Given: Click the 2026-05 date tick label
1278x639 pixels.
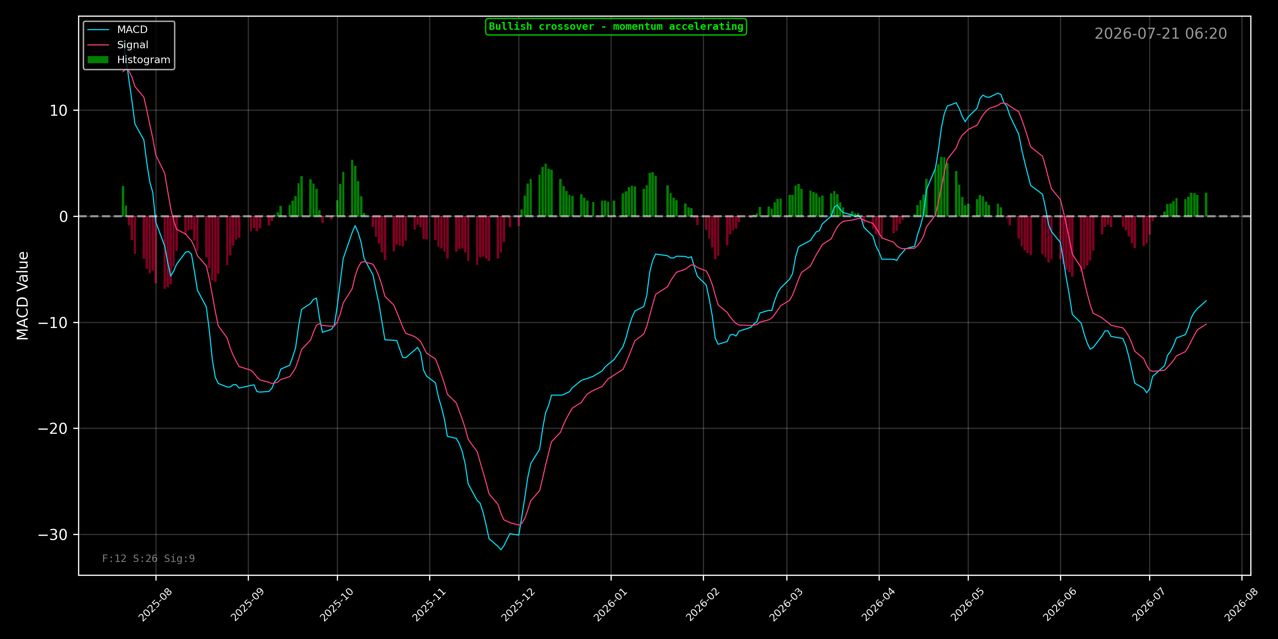Looking at the screenshot, I should [x=967, y=604].
